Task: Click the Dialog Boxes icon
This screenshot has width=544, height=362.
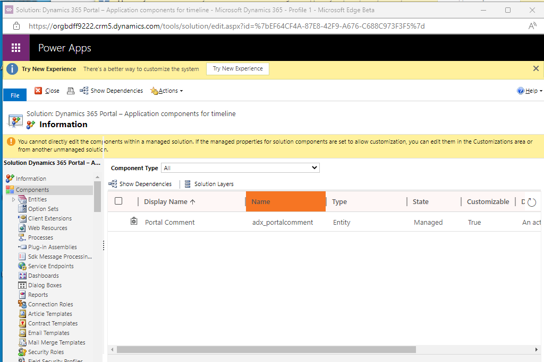Action: pos(22,285)
